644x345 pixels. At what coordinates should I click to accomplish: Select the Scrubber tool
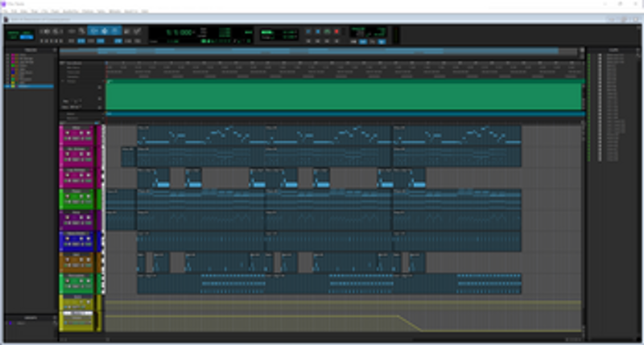127,31
